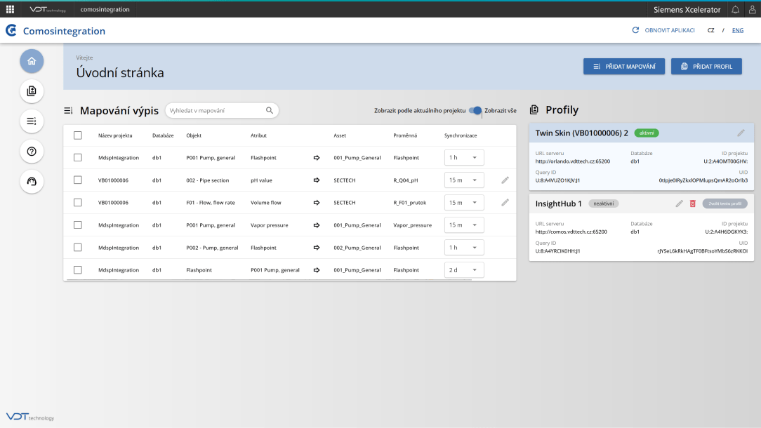Viewport: 761px width, 428px height.
Task: Open sync interval dropdown for Vapor pressure row
Action: point(464,225)
